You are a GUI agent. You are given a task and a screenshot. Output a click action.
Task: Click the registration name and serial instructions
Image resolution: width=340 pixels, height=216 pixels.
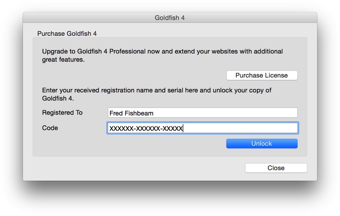point(157,94)
